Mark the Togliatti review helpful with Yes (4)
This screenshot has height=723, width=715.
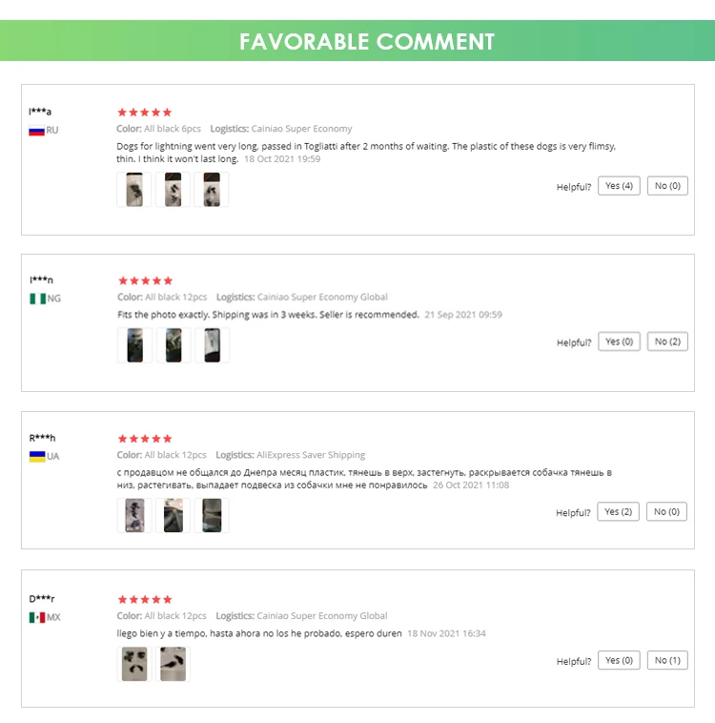point(619,186)
